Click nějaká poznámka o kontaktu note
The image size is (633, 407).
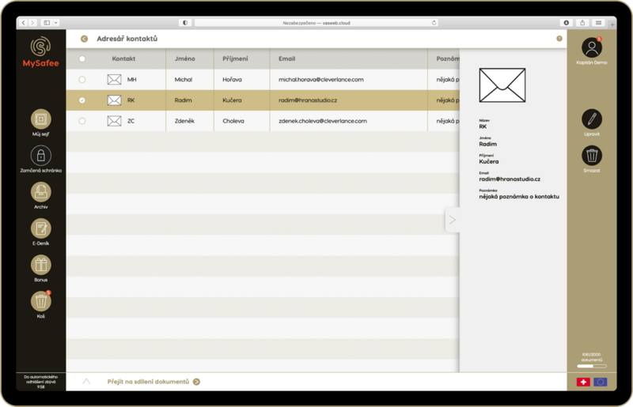(x=519, y=197)
